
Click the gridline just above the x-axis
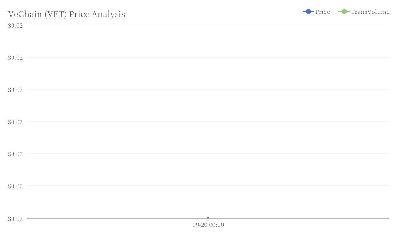click(x=208, y=186)
